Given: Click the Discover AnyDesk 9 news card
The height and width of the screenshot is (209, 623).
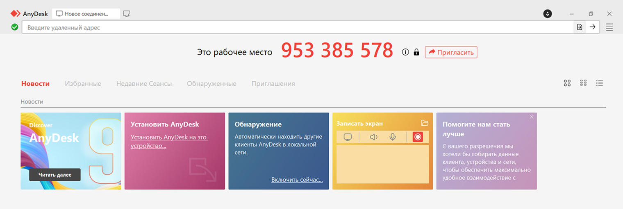Looking at the screenshot, I should point(71,151).
